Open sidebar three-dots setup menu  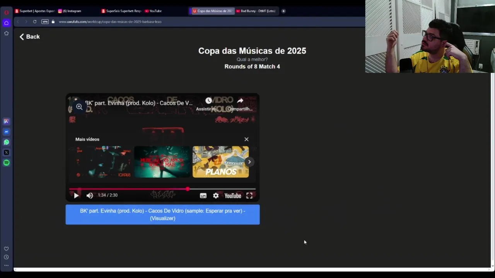(6, 265)
